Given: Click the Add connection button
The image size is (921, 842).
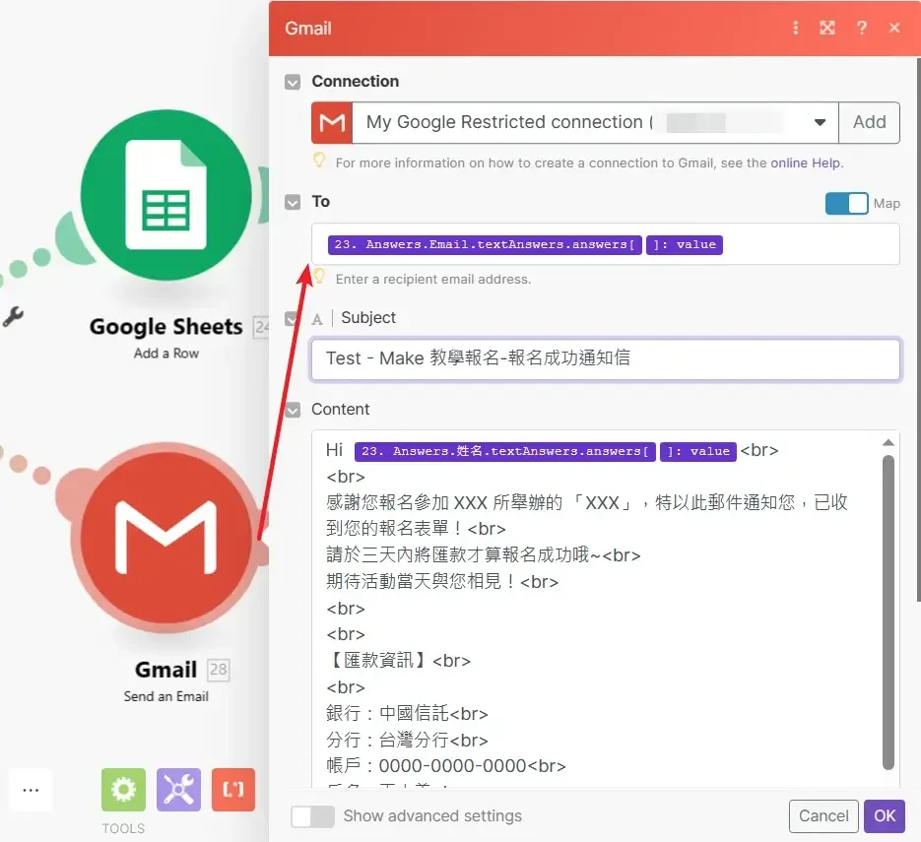Looking at the screenshot, I should 869,123.
